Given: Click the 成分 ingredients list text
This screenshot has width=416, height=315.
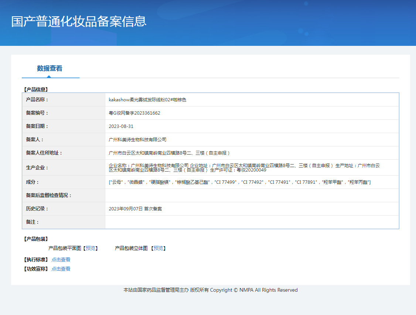Looking at the screenshot, I should (x=239, y=182).
